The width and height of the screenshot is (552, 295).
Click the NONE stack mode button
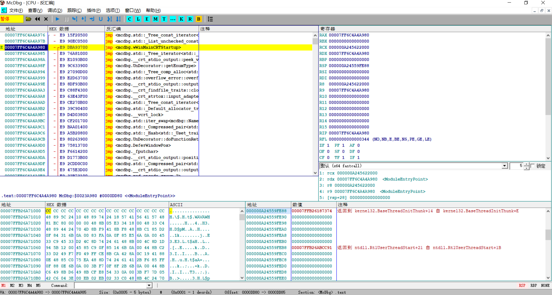click(x=545, y=285)
